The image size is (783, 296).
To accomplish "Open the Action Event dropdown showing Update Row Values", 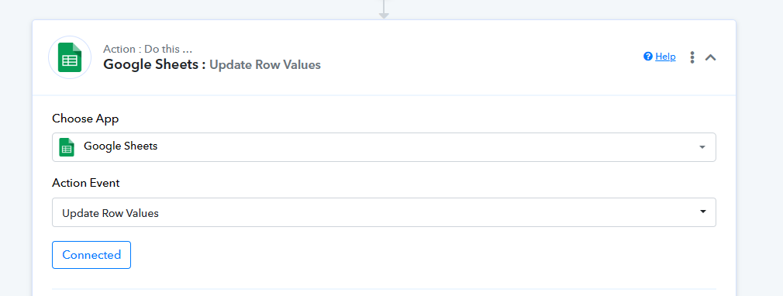I will [x=384, y=212].
